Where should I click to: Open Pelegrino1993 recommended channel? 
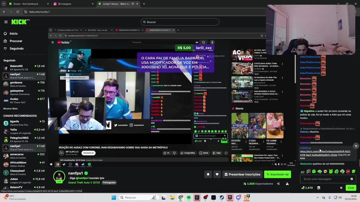click(x=24, y=139)
